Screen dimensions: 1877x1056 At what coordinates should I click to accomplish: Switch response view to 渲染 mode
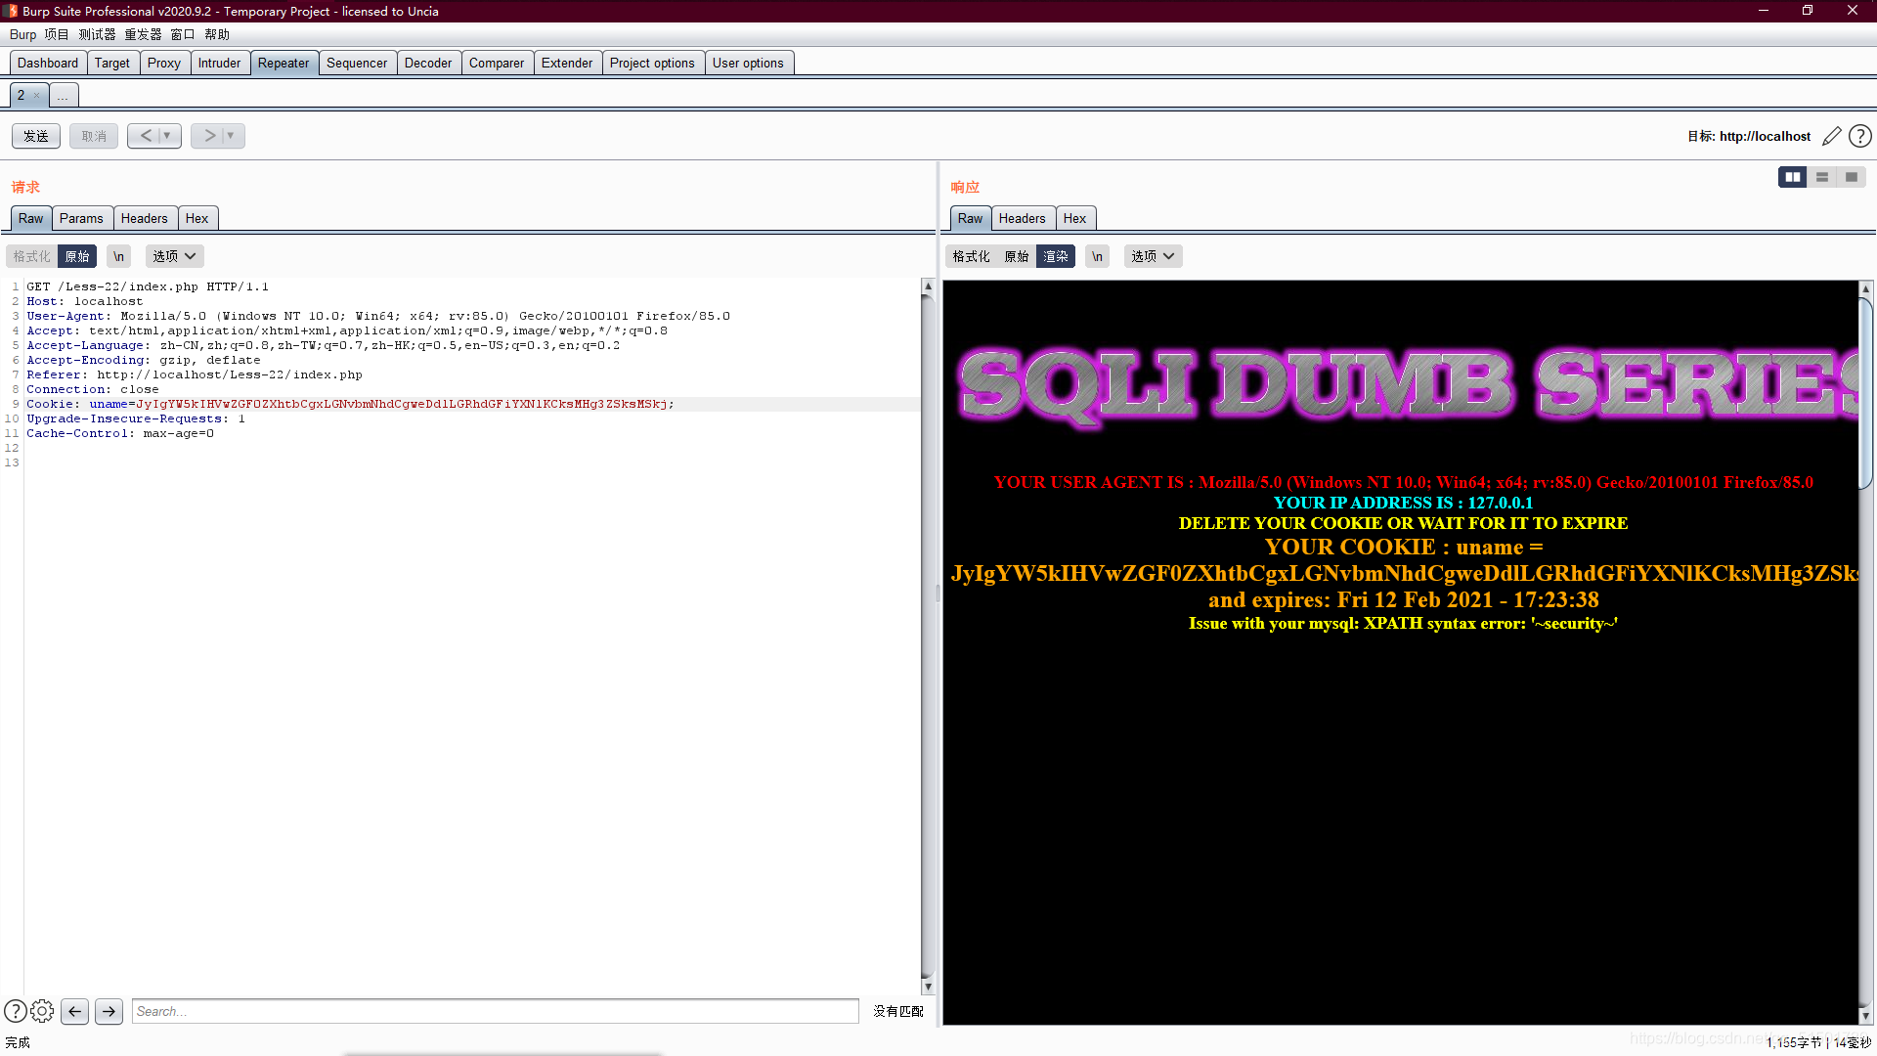coord(1056,256)
